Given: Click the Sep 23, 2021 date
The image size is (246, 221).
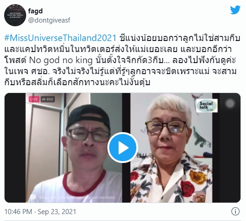Looking at the screenshot, I should [x=57, y=211].
